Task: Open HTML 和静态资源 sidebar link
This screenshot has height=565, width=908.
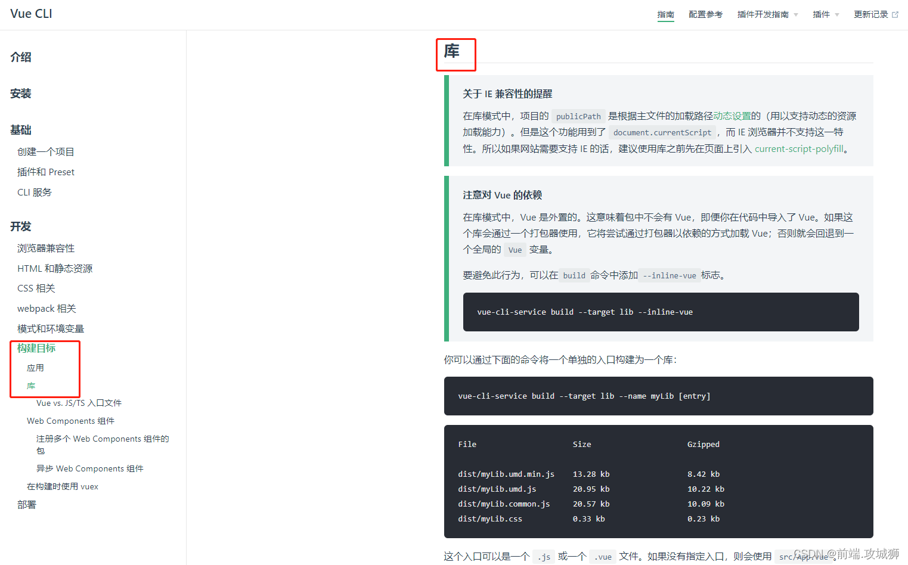Action: click(x=55, y=269)
